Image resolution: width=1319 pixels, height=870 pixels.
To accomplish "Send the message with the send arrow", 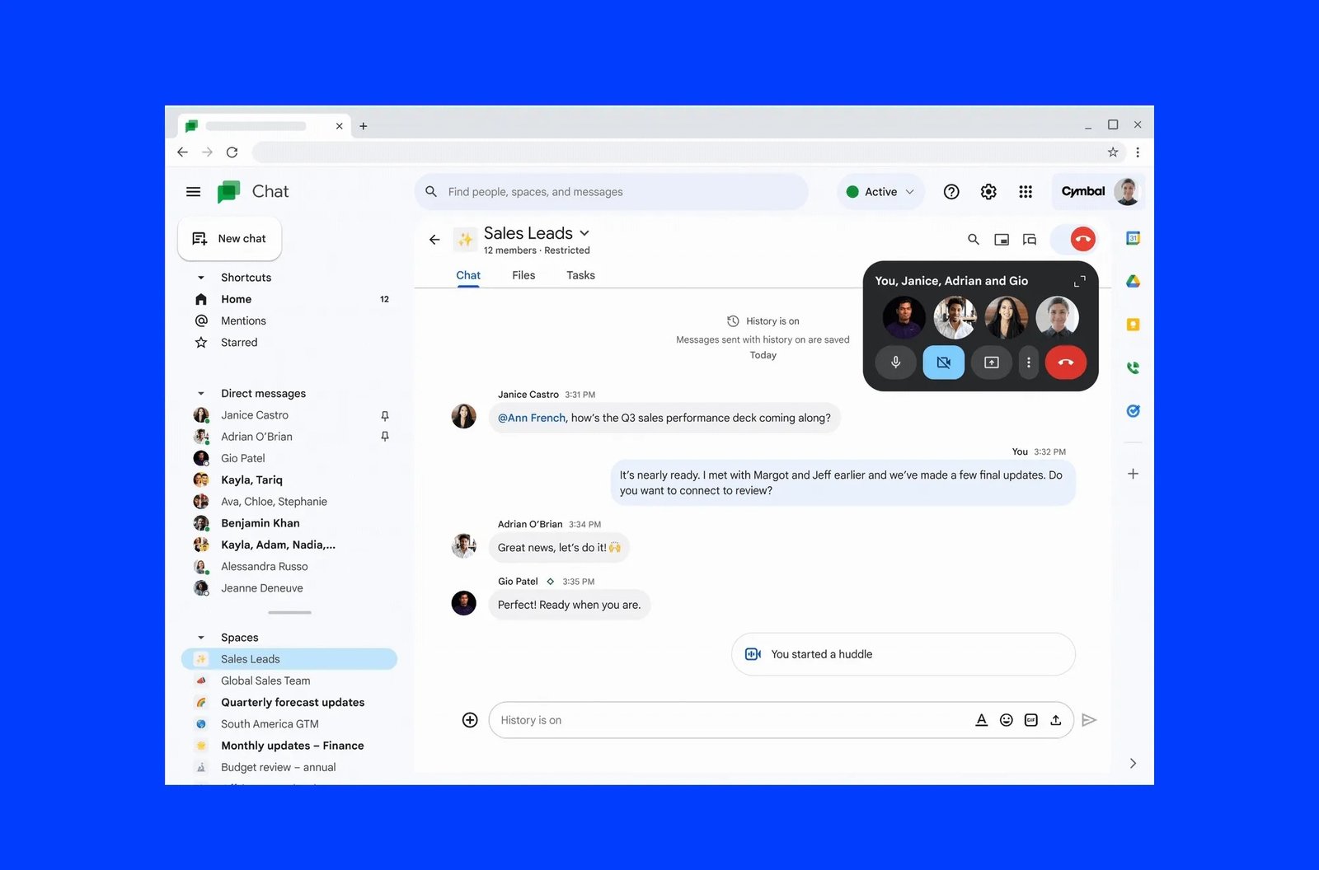I will pyautogui.click(x=1089, y=719).
